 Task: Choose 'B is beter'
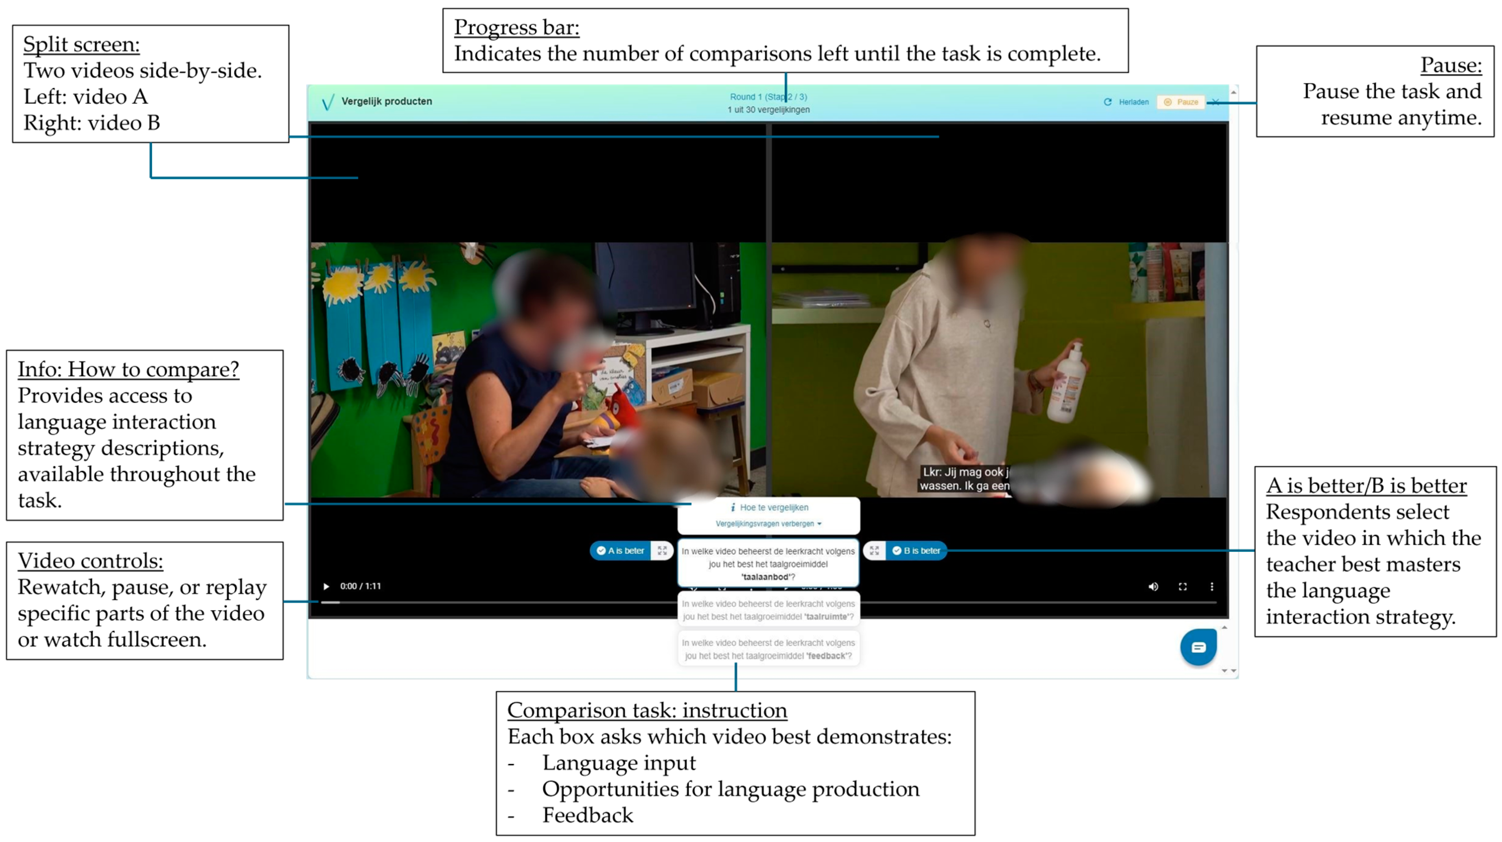tap(917, 551)
